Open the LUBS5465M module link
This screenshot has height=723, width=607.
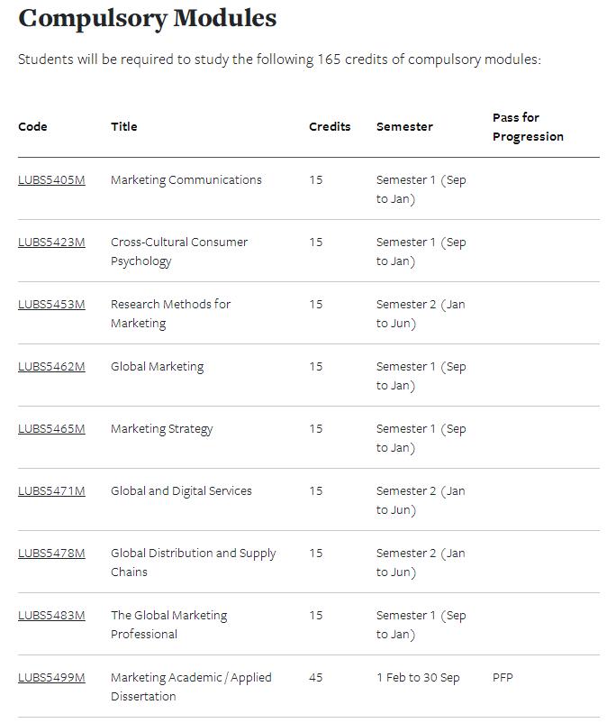(51, 429)
